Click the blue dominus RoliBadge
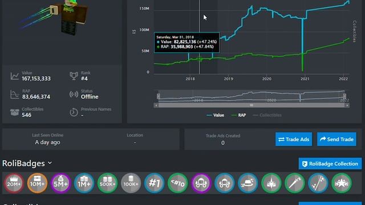This screenshot has height=205, width=365. [224, 183]
